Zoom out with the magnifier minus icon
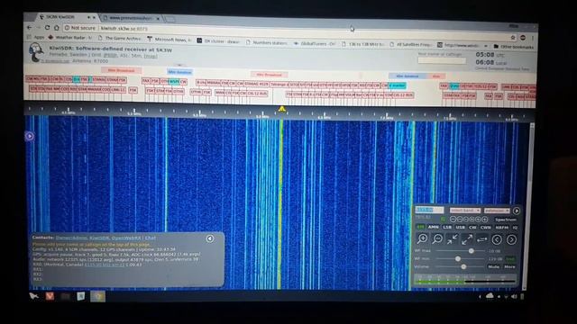 click(437, 239)
